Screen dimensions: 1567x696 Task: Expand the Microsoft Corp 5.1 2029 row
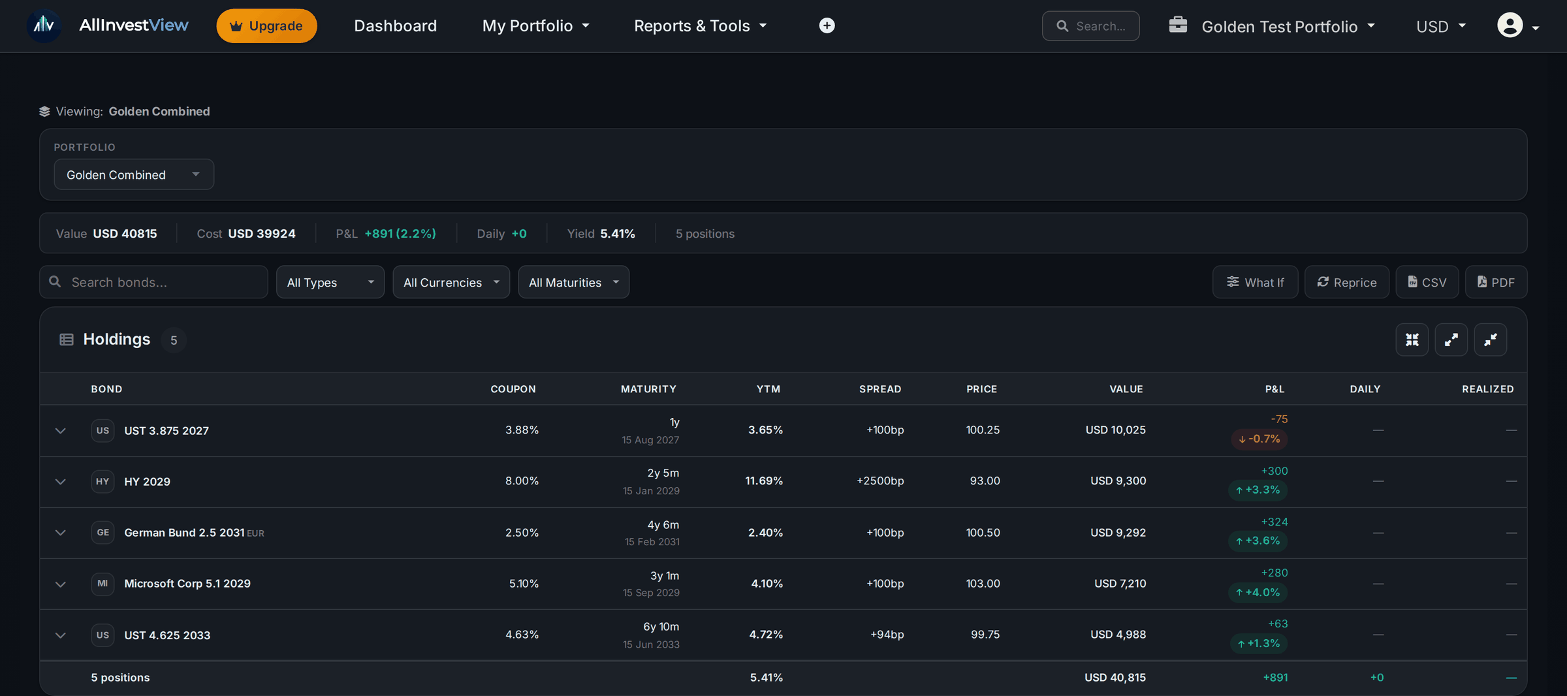61,584
